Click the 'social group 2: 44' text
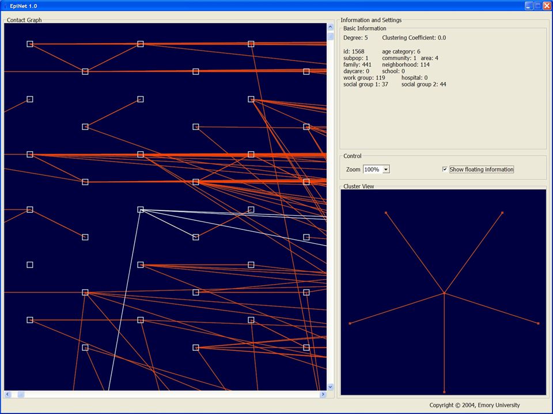Image resolution: width=553 pixels, height=414 pixels. click(x=423, y=85)
